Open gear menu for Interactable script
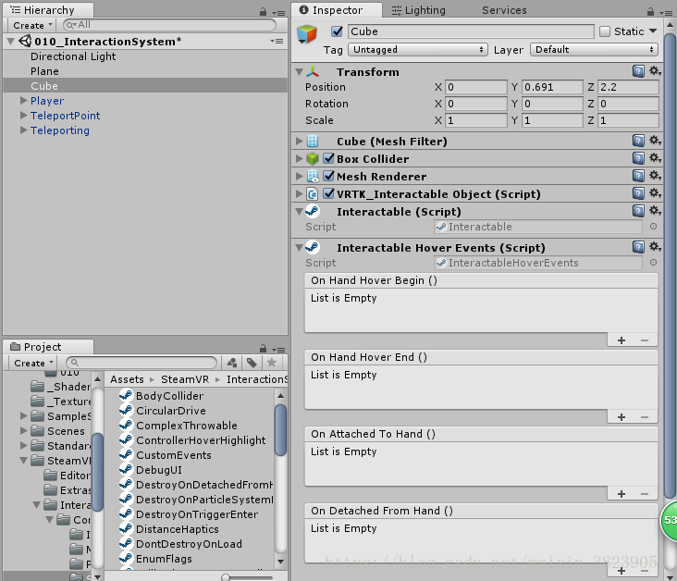The width and height of the screenshot is (677, 581). click(x=655, y=211)
